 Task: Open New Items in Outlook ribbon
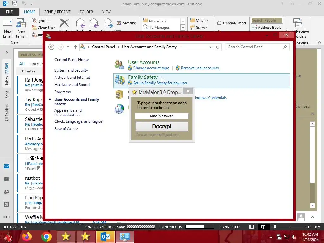(21, 28)
